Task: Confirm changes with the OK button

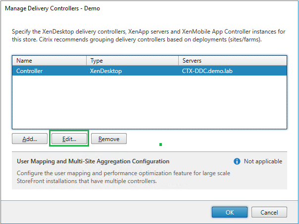Action: coord(230,212)
